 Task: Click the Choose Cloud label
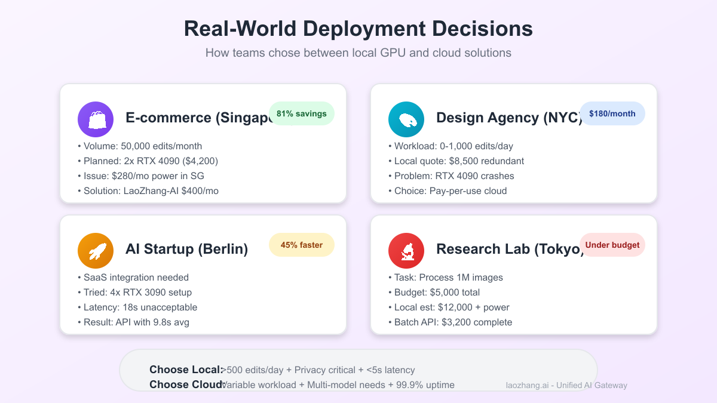click(187, 385)
